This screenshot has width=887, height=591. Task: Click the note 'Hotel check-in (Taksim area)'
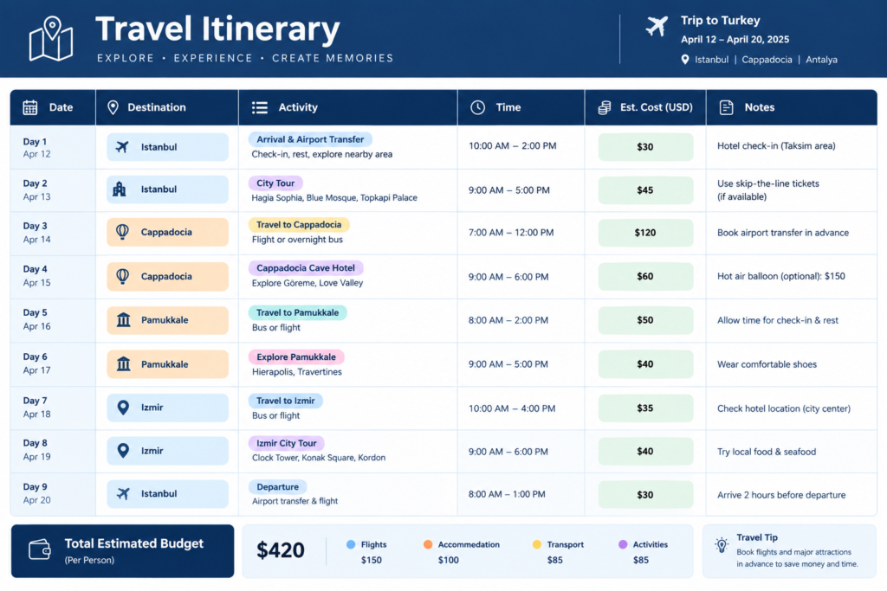776,145
